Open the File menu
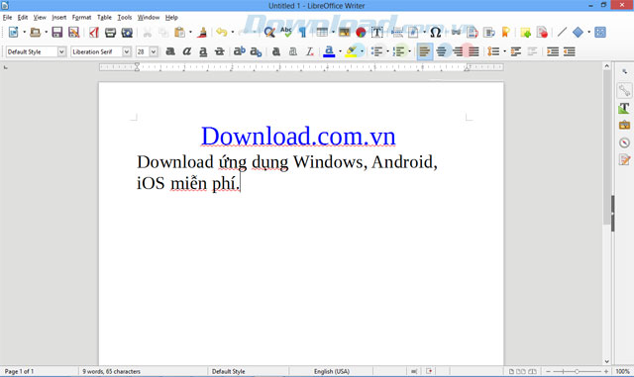The image size is (634, 377). pyautogui.click(x=7, y=18)
